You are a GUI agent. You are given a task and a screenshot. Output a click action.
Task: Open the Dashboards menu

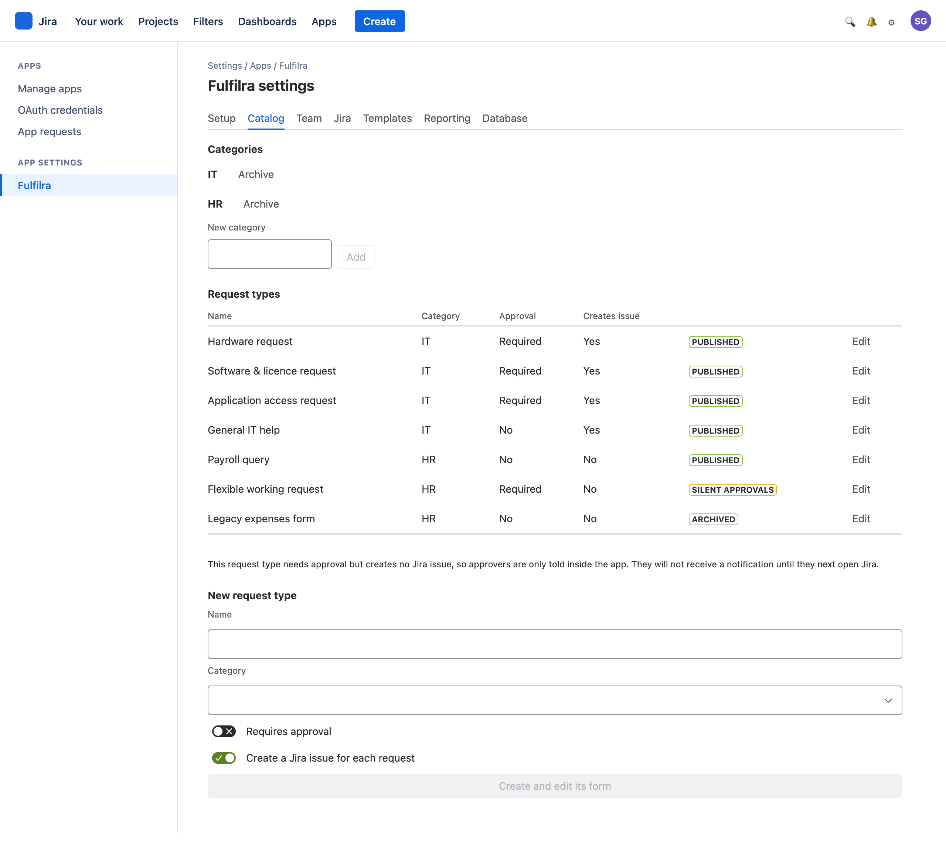click(x=267, y=21)
